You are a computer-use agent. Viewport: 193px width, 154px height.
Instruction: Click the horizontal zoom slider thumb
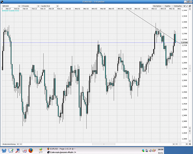180,144
